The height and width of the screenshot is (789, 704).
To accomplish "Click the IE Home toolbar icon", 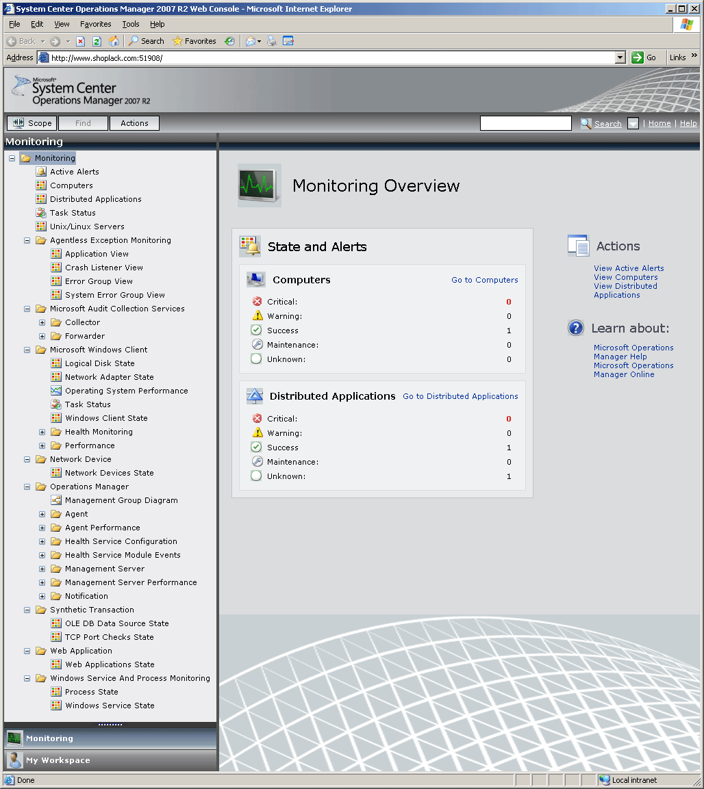I will [x=114, y=41].
